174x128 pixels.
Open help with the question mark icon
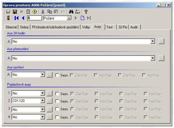point(86,12)
